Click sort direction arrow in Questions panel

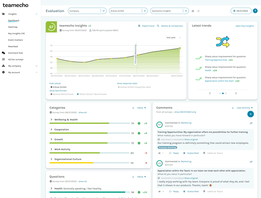pos(133,177)
